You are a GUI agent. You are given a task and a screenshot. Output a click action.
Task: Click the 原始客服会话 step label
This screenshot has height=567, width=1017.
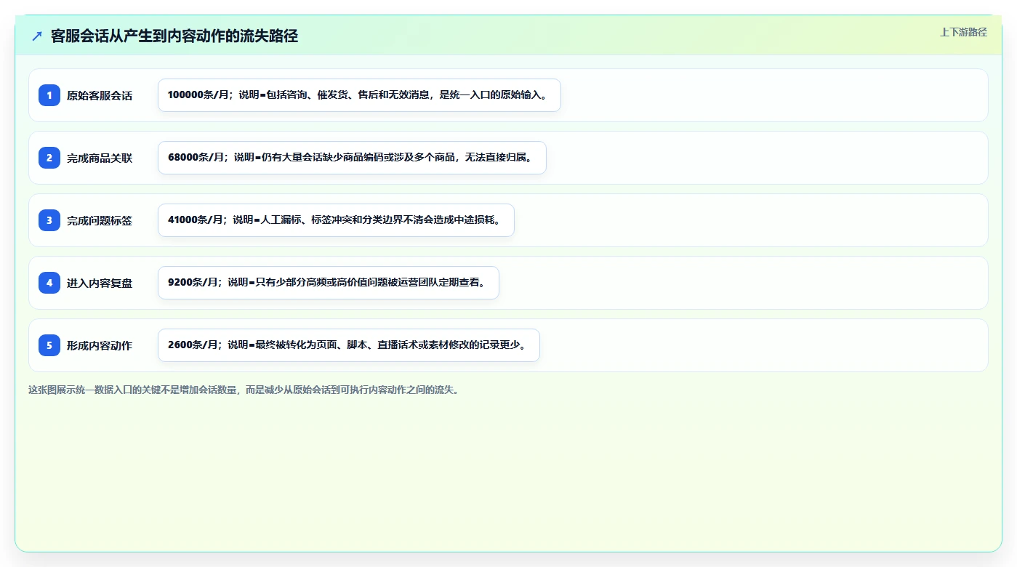click(x=100, y=95)
